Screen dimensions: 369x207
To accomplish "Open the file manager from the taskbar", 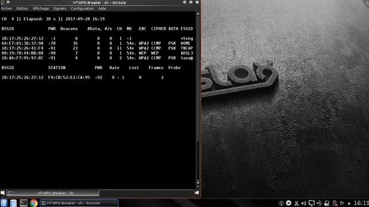I will pos(13,203).
